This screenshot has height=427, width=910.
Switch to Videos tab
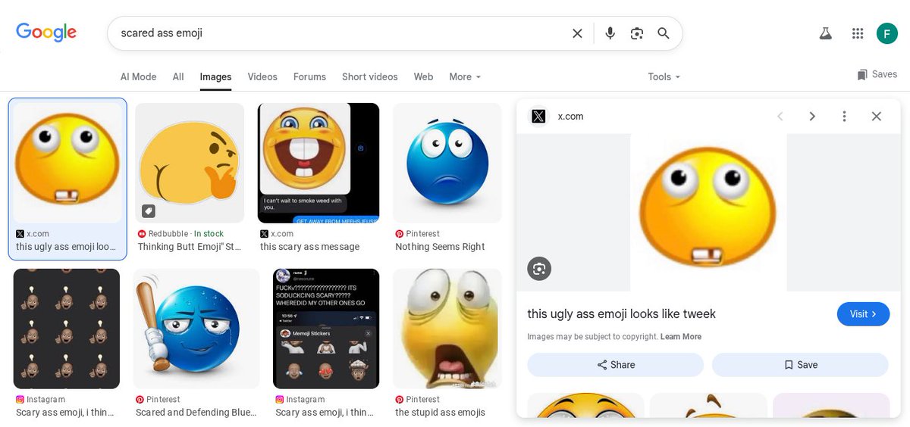point(262,76)
